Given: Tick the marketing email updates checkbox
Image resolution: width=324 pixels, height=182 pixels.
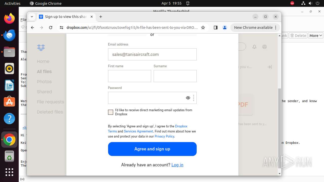Looking at the screenshot, I should tap(111, 112).
